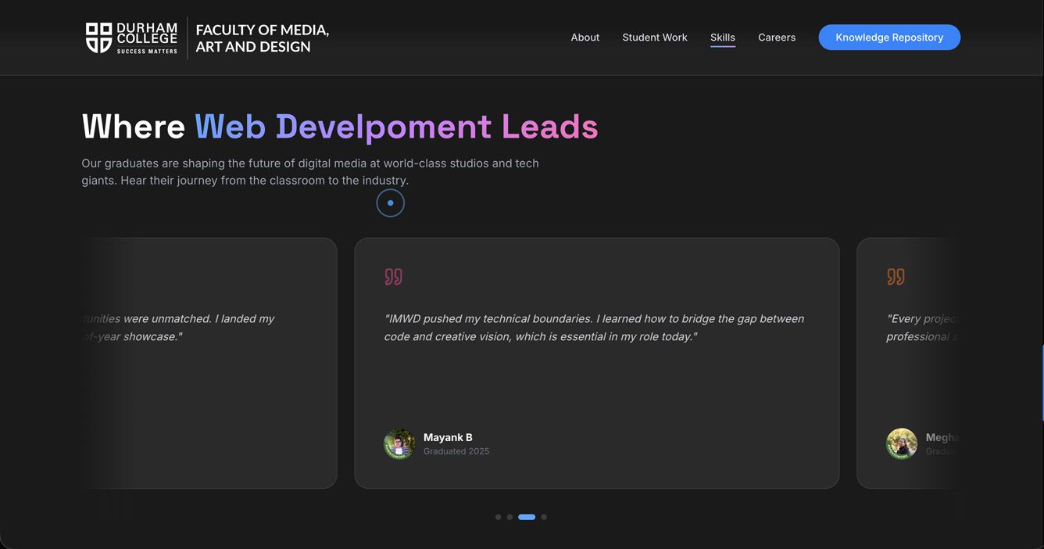Select the second carousel pagination dot
Image resolution: width=1044 pixels, height=549 pixels.
tap(509, 517)
